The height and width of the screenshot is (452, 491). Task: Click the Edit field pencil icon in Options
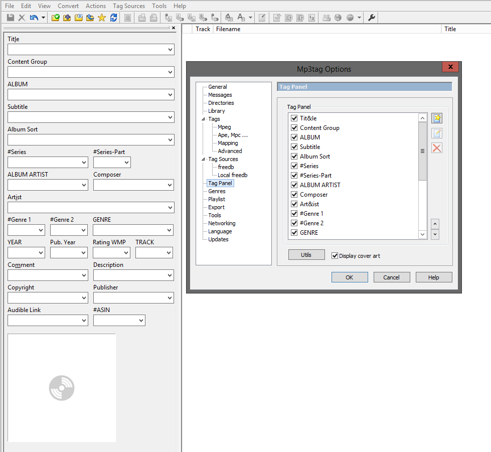pyautogui.click(x=437, y=133)
